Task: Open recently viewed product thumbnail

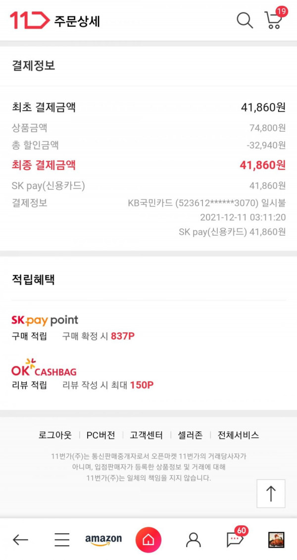Action: [x=276, y=540]
